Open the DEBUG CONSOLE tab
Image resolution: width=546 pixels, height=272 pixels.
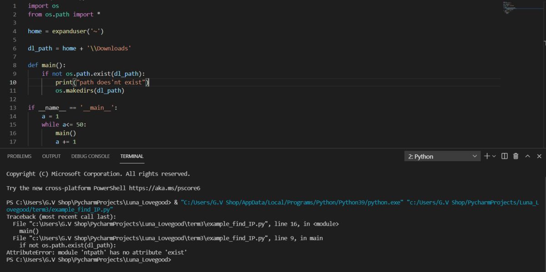[91, 156]
